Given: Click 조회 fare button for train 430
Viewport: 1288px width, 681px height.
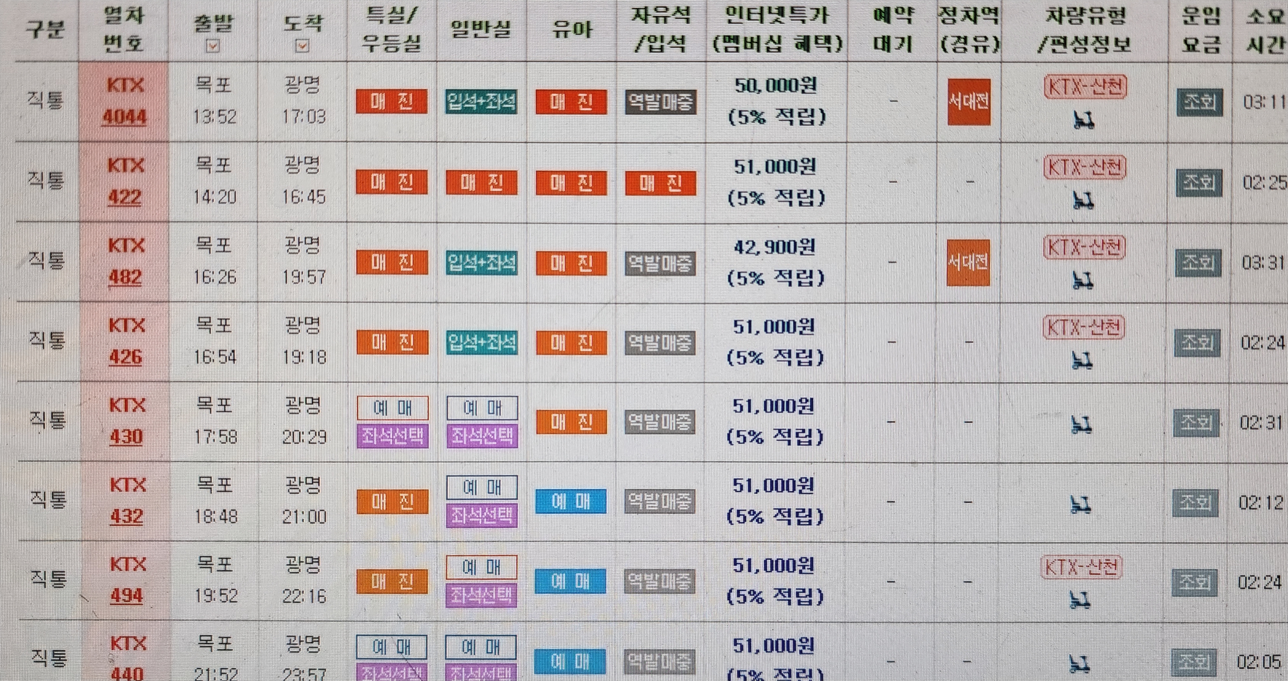Looking at the screenshot, I should (x=1196, y=423).
